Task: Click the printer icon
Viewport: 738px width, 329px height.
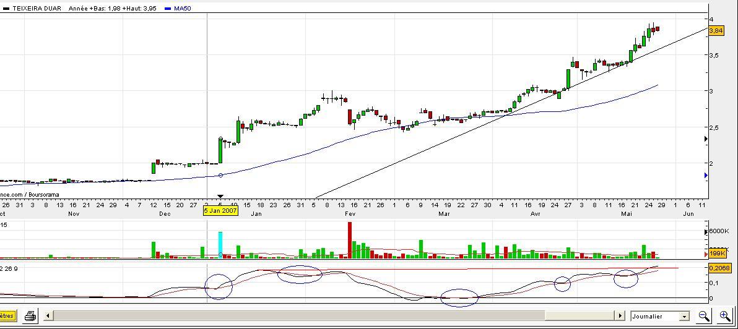Action: point(30,316)
